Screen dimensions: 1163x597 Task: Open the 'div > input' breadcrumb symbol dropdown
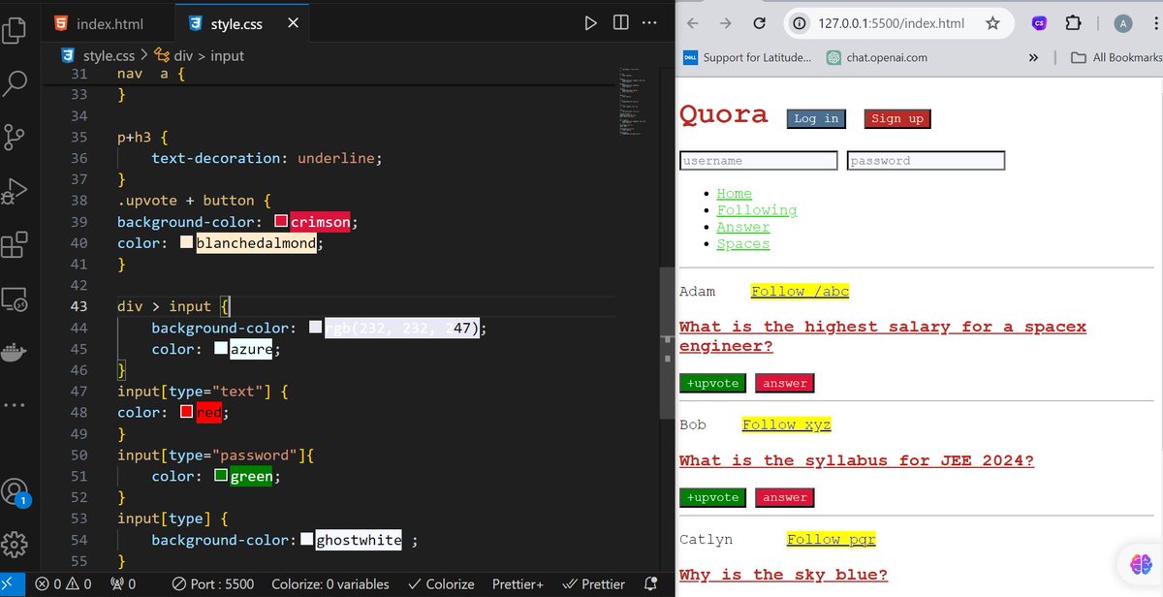[200, 56]
